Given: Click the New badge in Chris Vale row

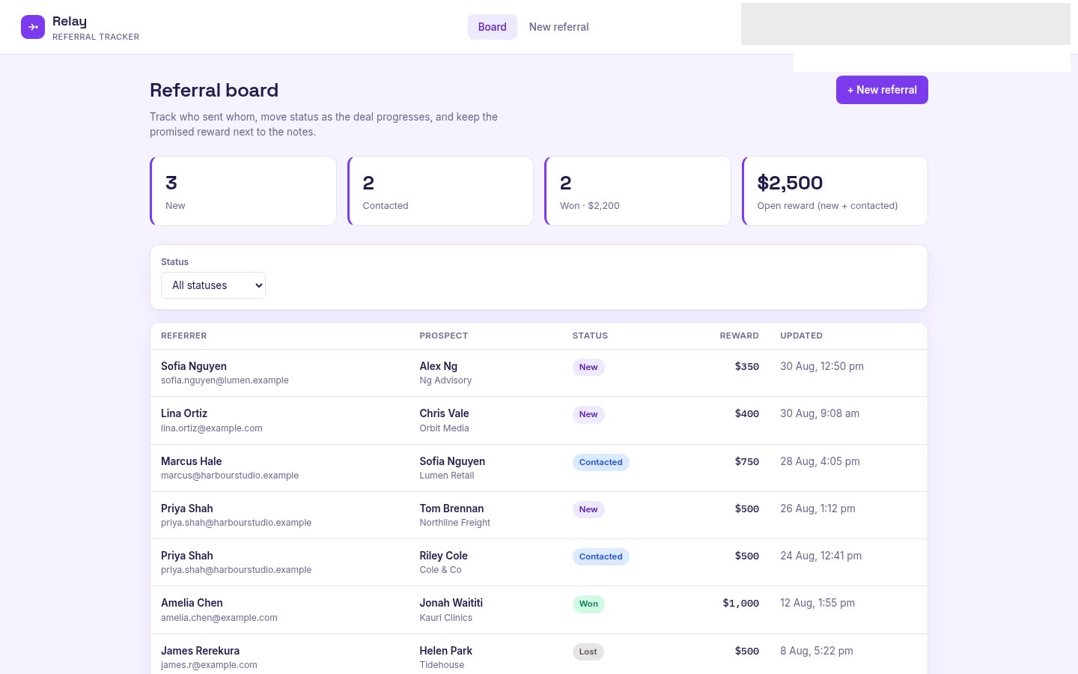Looking at the screenshot, I should click(588, 414).
